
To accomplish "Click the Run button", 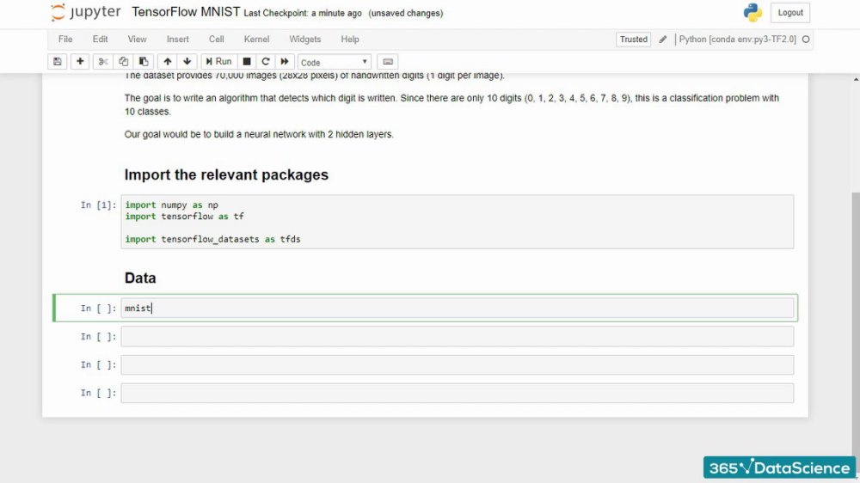I will [218, 61].
